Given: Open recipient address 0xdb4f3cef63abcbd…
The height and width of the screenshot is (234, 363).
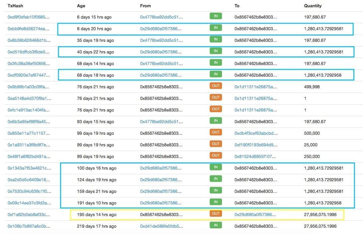Looking at the screenshot, I should 256,133.
